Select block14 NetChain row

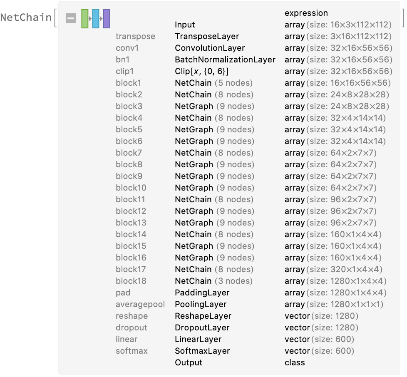click(x=213, y=234)
